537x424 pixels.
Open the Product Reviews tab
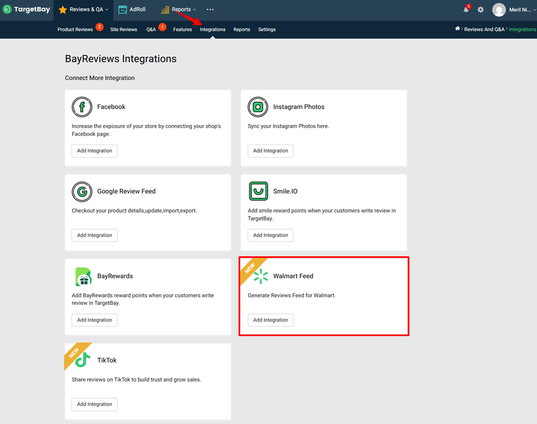pyautogui.click(x=75, y=29)
